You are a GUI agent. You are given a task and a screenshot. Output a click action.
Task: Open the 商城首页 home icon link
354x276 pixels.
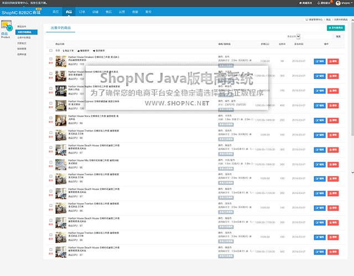click(305, 3)
